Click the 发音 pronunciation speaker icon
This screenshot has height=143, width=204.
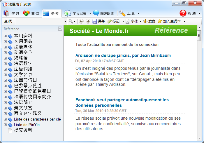pos(145,21)
